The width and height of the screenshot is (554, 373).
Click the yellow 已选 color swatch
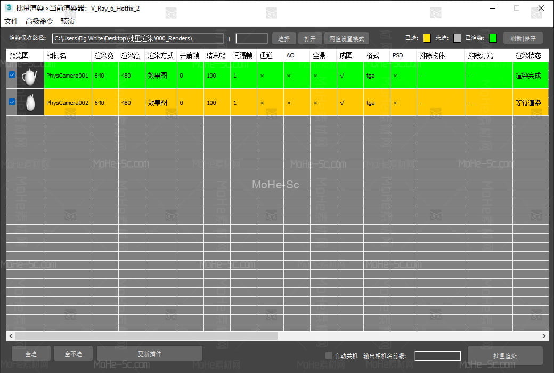(x=427, y=38)
